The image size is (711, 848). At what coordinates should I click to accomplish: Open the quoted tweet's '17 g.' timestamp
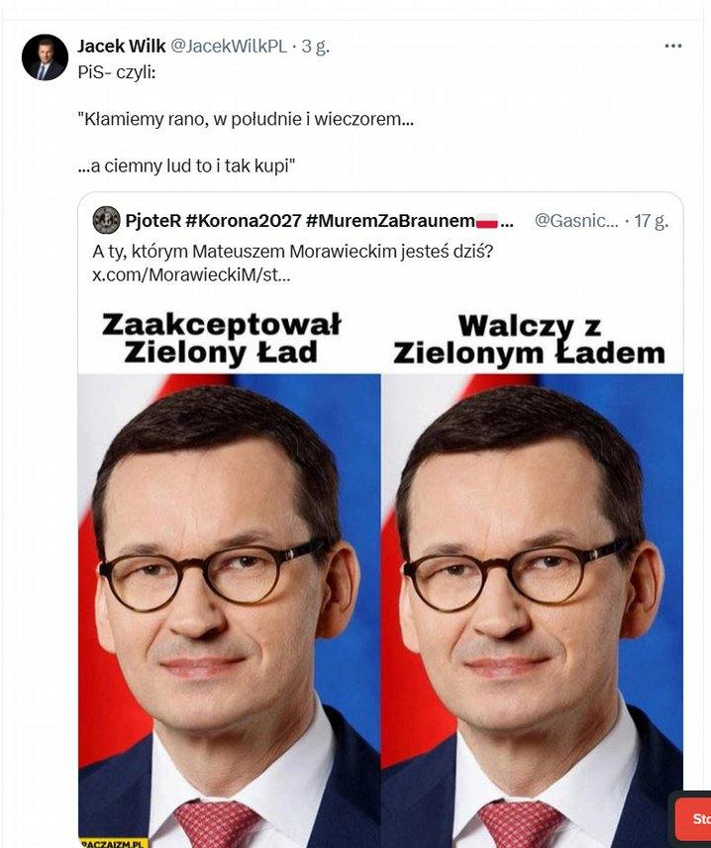pos(651,221)
